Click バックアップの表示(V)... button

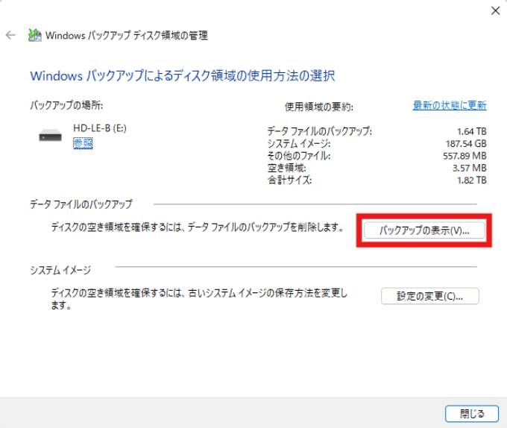(x=424, y=230)
